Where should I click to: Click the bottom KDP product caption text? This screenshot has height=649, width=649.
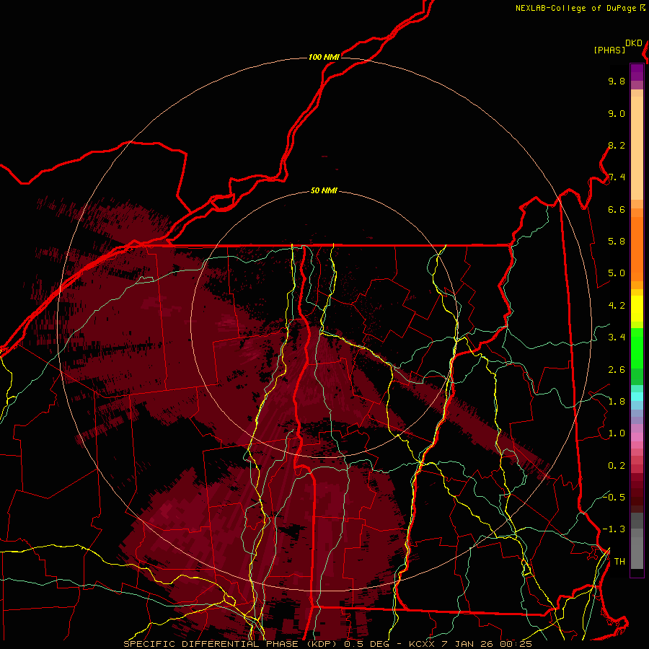tap(328, 644)
